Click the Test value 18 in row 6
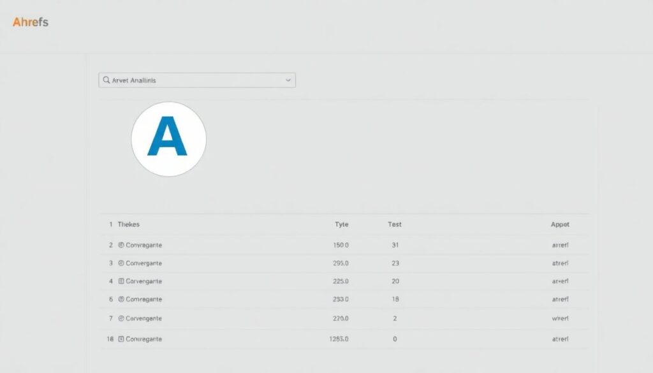Image resolution: width=653 pixels, height=373 pixels. (395, 299)
